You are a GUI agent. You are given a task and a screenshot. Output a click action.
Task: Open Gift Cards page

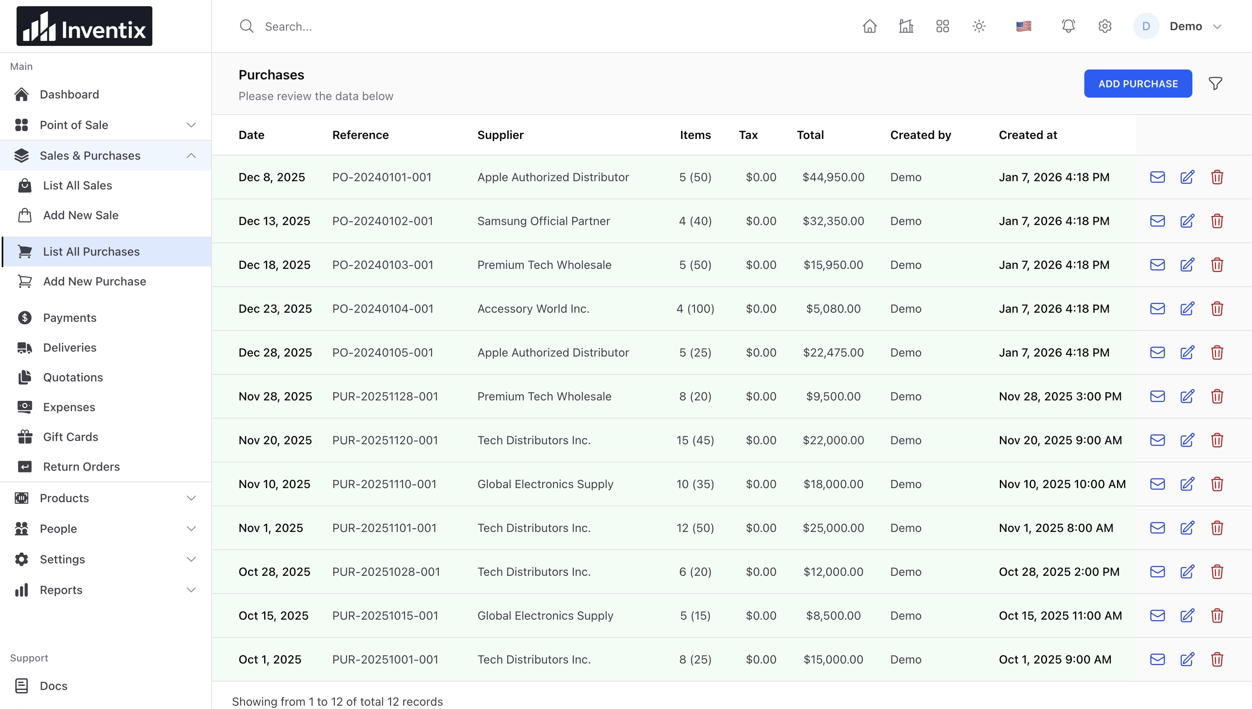(105, 437)
